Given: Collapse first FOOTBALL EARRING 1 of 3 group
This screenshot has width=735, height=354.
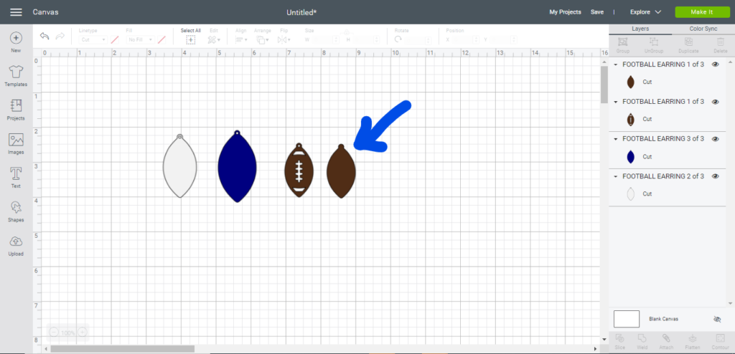Looking at the screenshot, I should pyautogui.click(x=616, y=64).
